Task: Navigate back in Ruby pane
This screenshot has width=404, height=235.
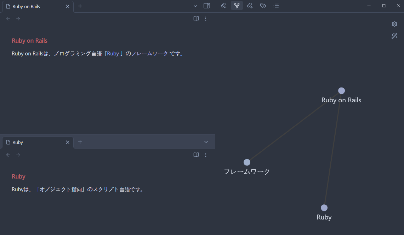Action: [8, 155]
